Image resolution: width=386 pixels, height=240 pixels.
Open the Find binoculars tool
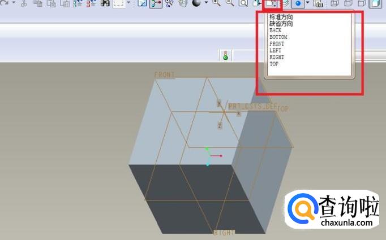click(105, 3)
